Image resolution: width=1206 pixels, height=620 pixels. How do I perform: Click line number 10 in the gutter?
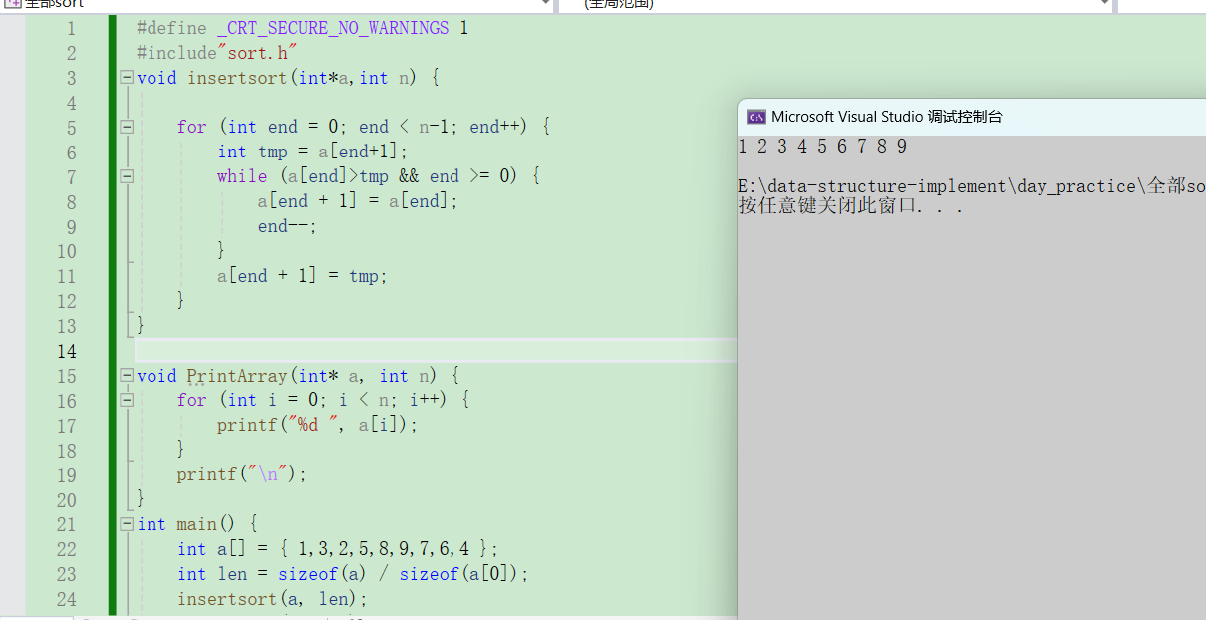tap(66, 251)
